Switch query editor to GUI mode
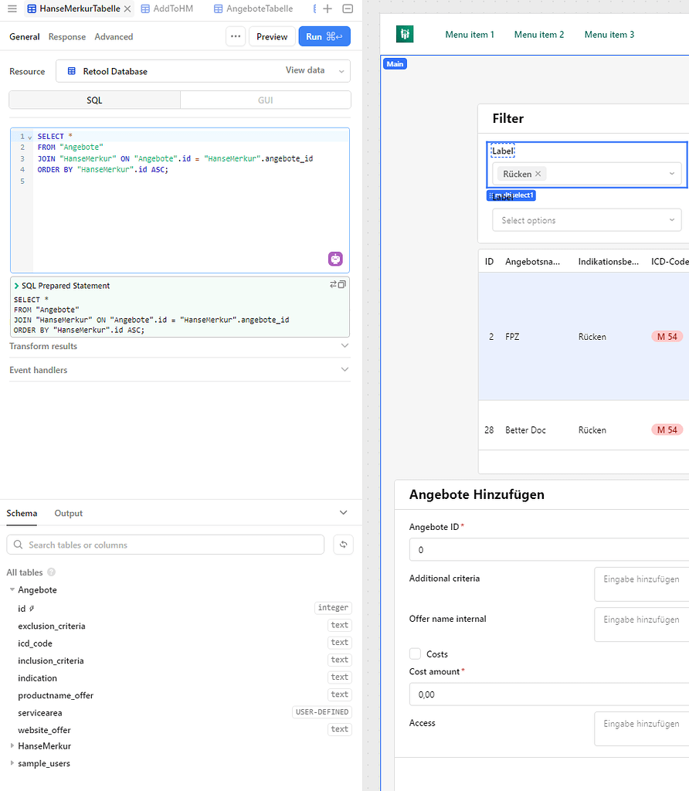The image size is (689, 791). tap(265, 100)
